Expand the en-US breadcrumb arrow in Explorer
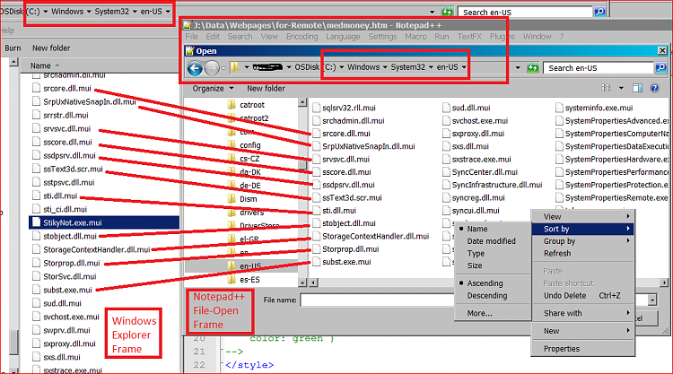 pyautogui.click(x=168, y=12)
